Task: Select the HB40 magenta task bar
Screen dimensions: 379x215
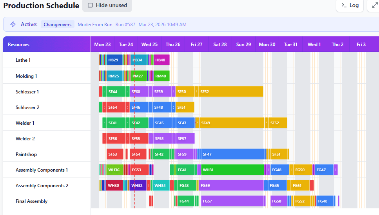Action: [162, 60]
